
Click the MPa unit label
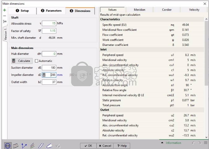point(60,23)
